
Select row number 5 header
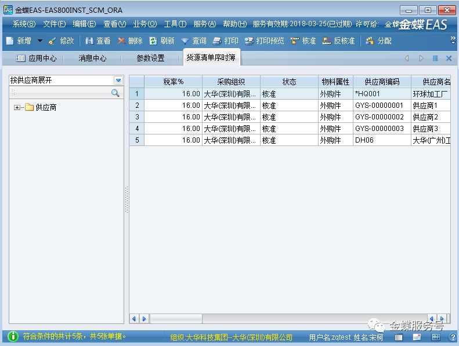(x=137, y=140)
